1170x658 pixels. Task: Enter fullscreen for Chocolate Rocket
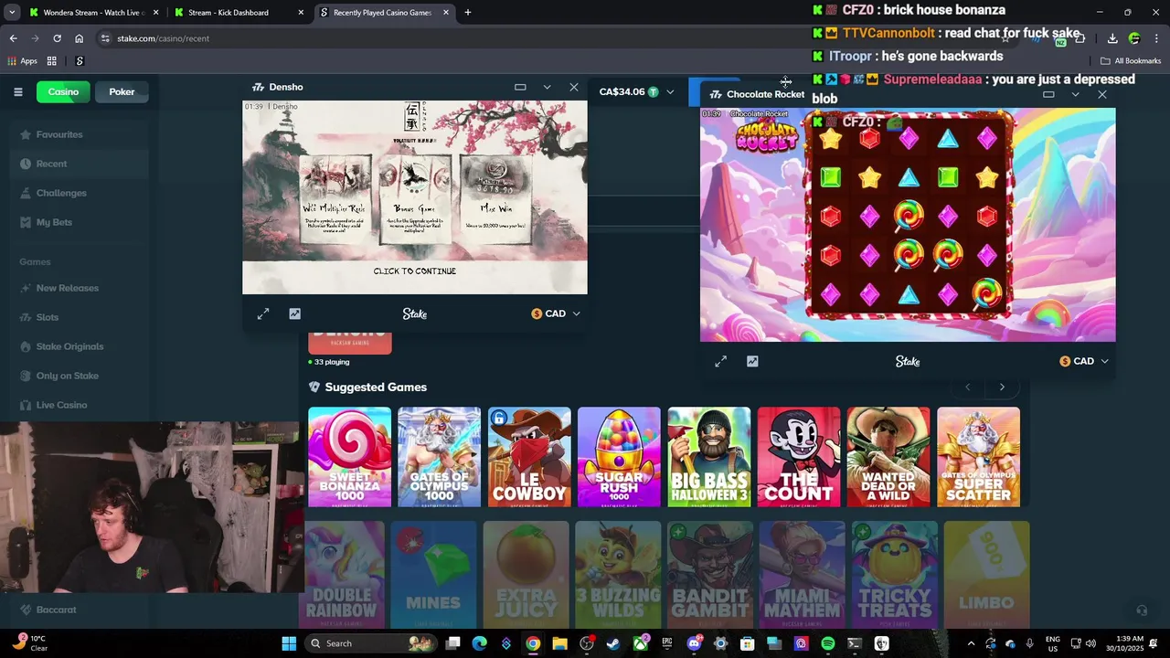click(720, 361)
